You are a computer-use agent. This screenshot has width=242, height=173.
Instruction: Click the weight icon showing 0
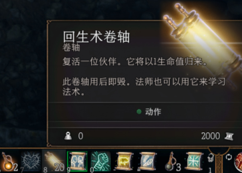point(68,136)
